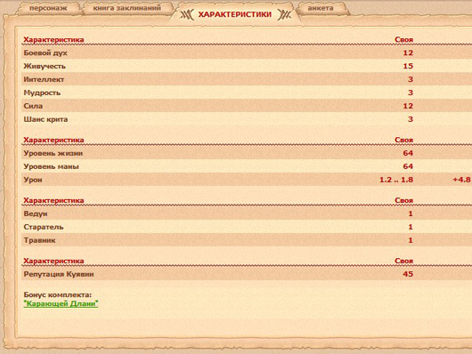Select the Уровень маны row
This screenshot has height=354, width=472.
click(247, 166)
